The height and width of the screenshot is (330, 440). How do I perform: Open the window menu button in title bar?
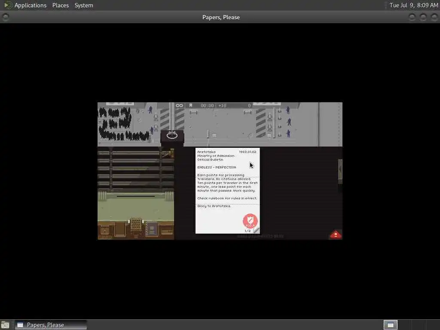click(x=5, y=17)
